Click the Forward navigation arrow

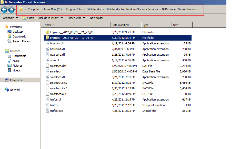click(x=11, y=10)
